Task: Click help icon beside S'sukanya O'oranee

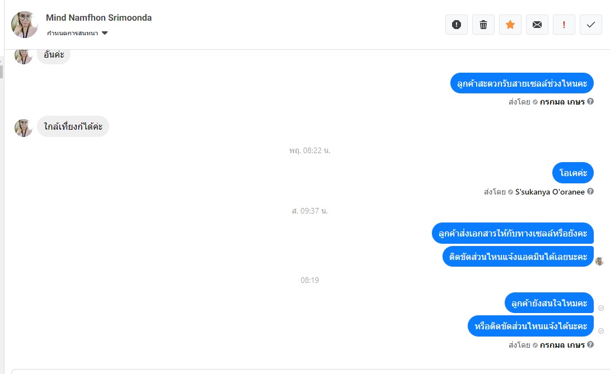Action: click(590, 191)
